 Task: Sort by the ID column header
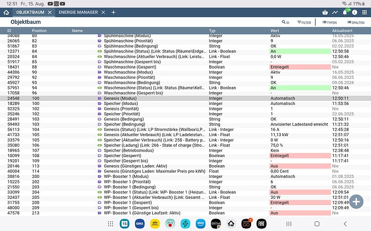pos(9,31)
